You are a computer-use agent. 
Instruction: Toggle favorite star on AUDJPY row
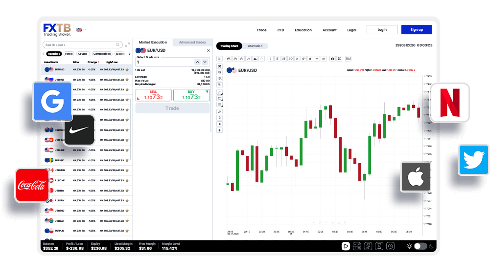[127, 200]
